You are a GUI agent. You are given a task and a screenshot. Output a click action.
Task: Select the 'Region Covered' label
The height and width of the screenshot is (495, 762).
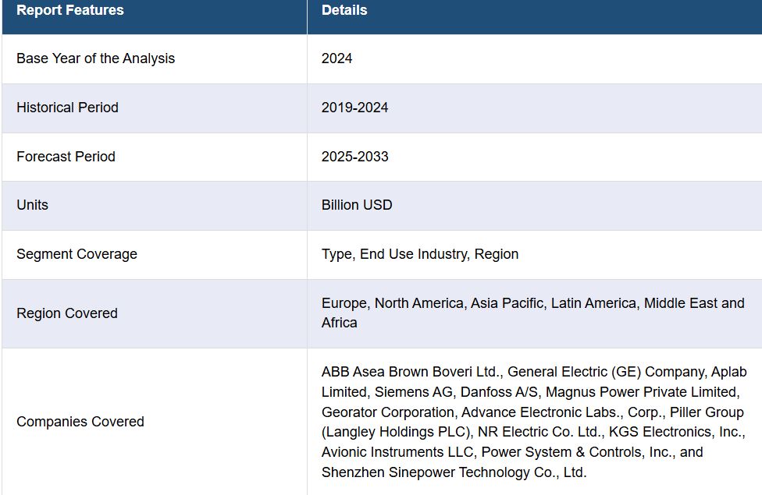click(x=67, y=313)
